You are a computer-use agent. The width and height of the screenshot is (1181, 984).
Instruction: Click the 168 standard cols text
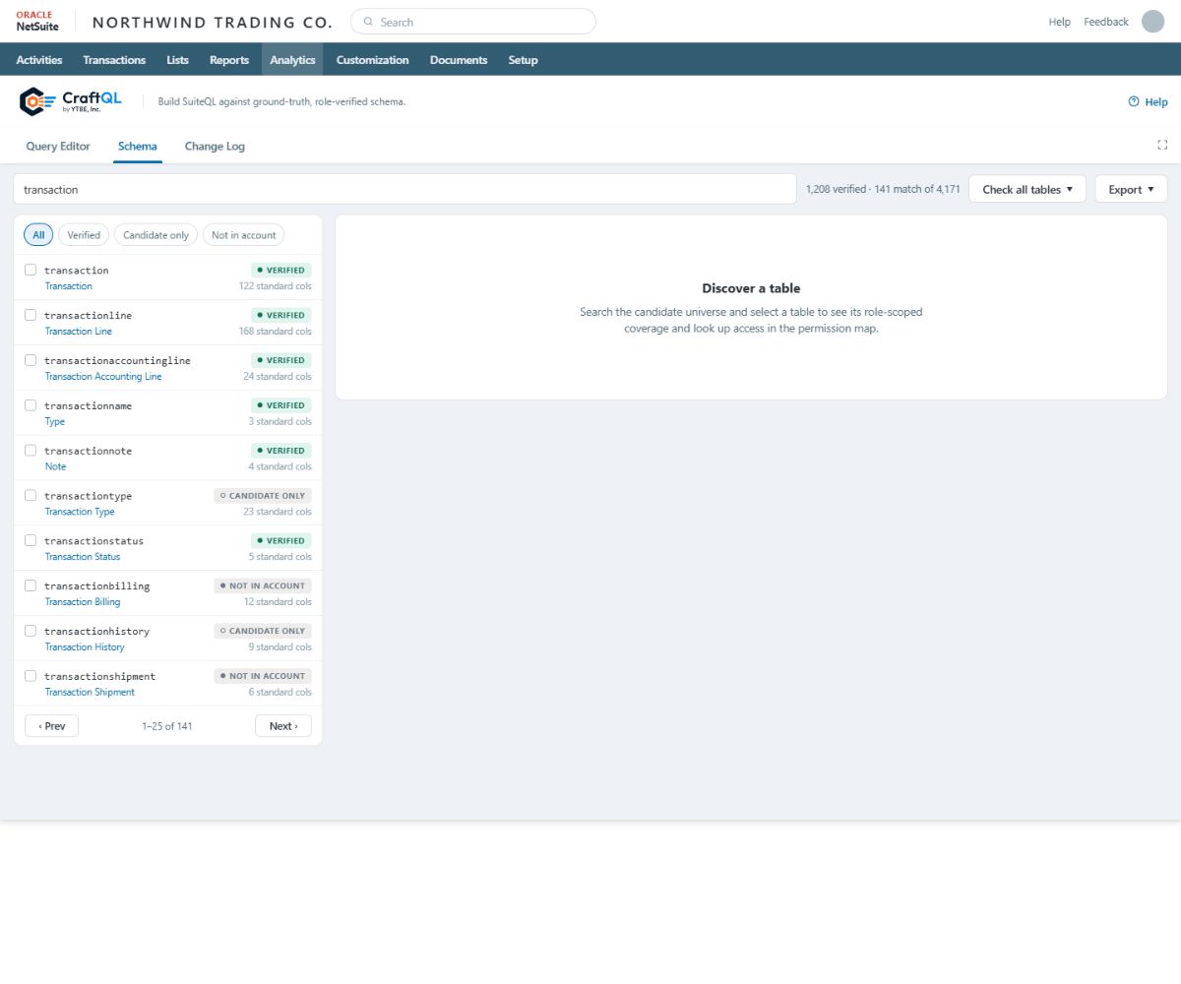pos(276,332)
